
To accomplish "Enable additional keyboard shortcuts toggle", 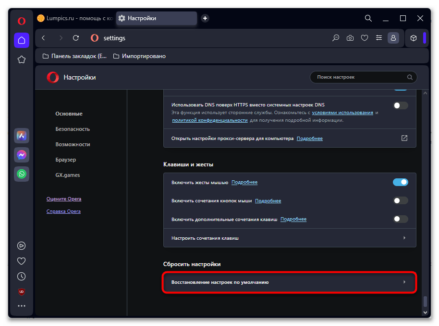I will tap(401, 219).
